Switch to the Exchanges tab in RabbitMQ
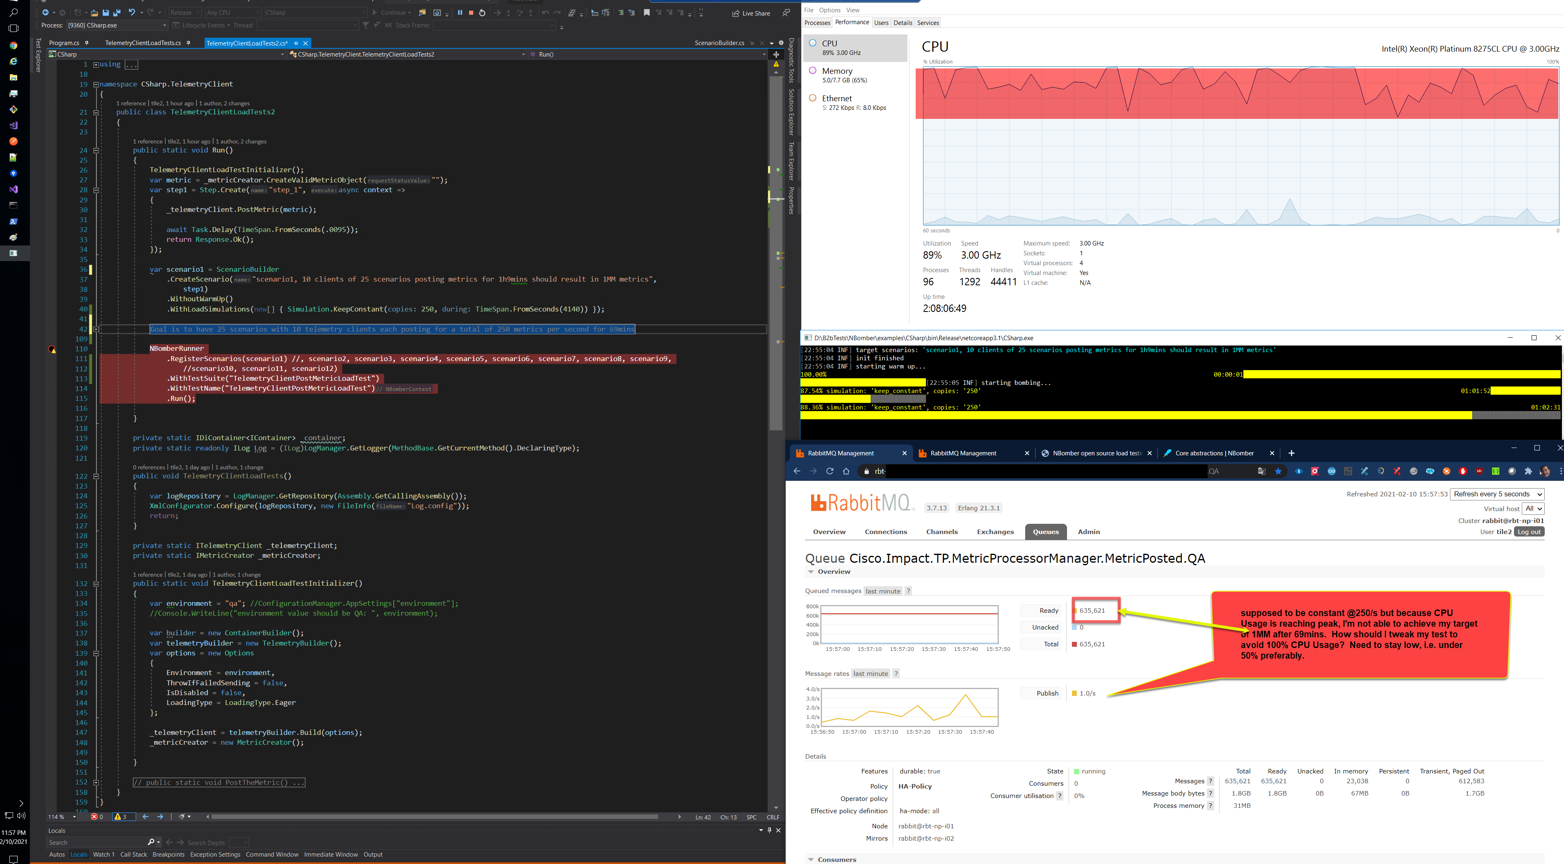Image resolution: width=1564 pixels, height=864 pixels. 995,532
